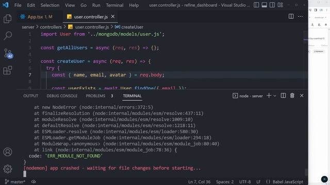The image size is (330, 185).
Task: Select the user.controller.js editor tab
Action: click(x=91, y=17)
